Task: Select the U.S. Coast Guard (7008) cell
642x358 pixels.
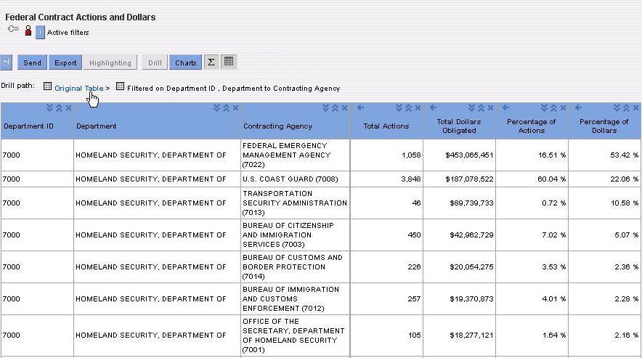Action: pyautogui.click(x=295, y=179)
